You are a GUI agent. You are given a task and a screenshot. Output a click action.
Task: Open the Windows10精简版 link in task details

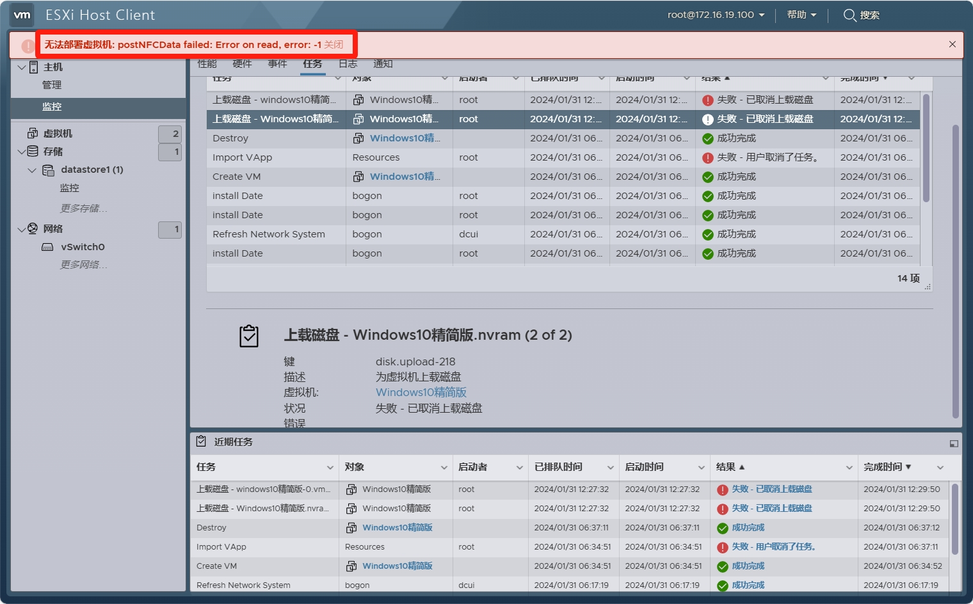(421, 392)
